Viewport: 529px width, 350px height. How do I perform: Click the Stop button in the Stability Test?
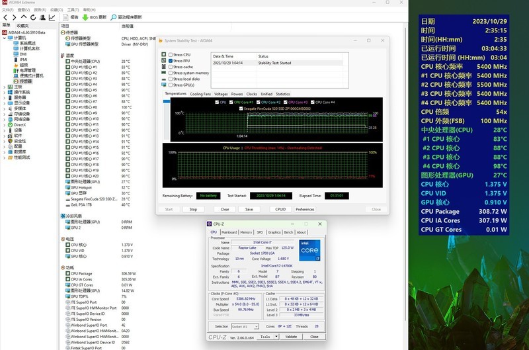pyautogui.click(x=193, y=209)
